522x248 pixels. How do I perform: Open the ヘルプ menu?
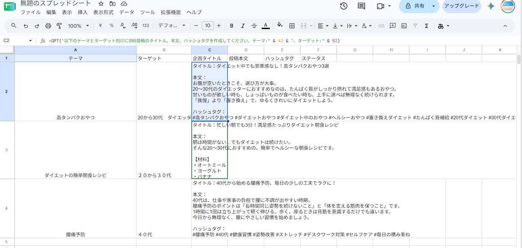pos(194,12)
